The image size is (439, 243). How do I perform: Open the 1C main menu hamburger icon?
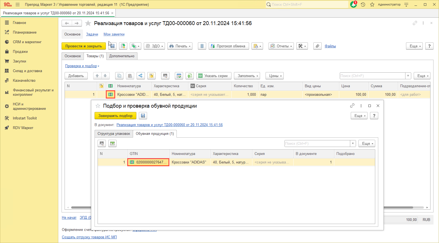[x=18, y=4]
